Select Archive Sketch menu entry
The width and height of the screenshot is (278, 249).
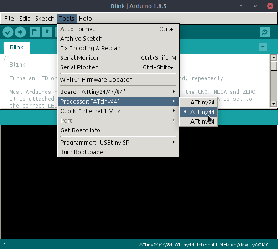pyautogui.click(x=118, y=38)
